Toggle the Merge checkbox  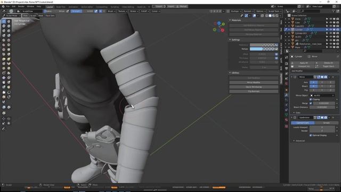[x=311, y=103]
